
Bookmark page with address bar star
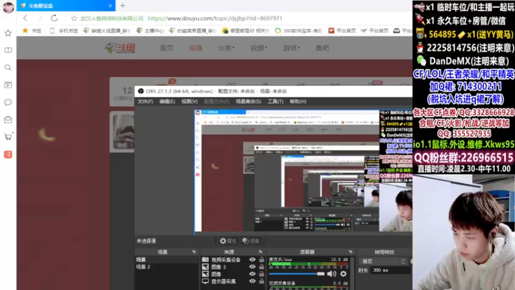click(x=74, y=19)
